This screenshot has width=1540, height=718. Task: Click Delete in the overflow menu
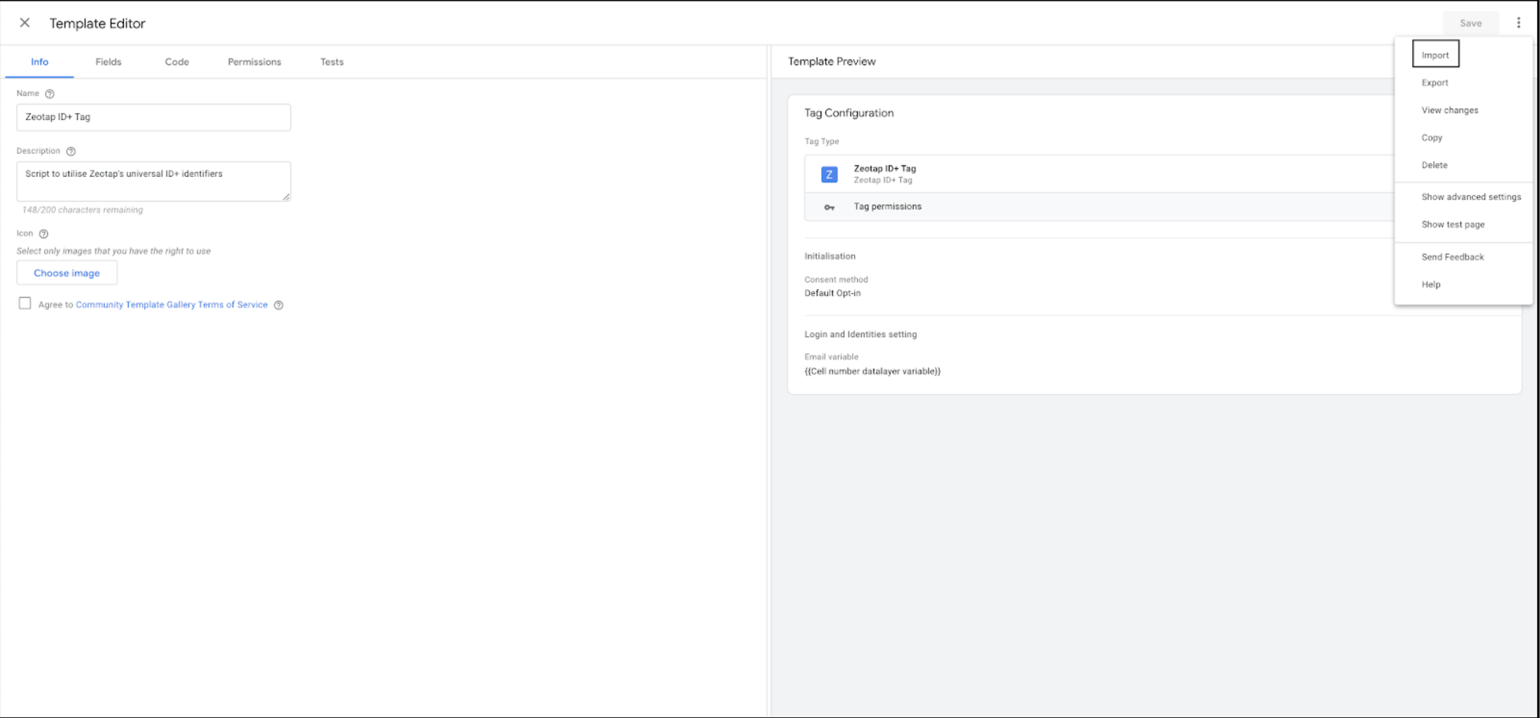1434,165
